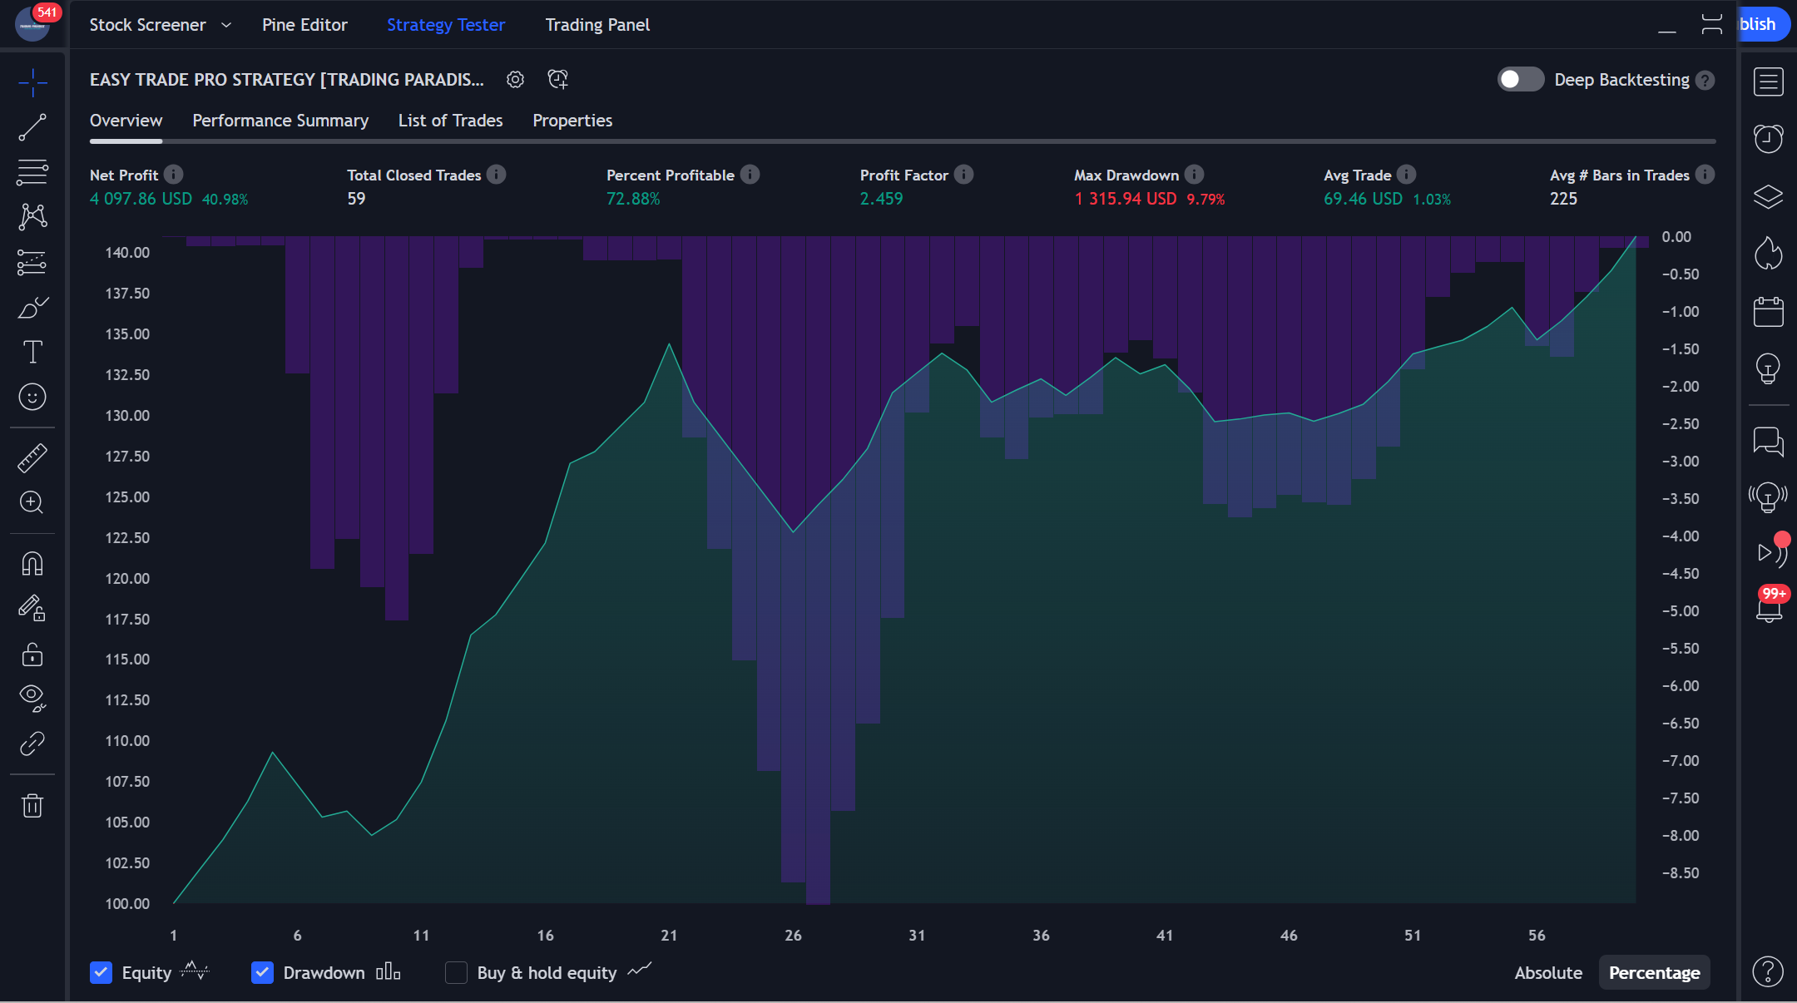1797x1003 pixels.
Task: Open strategy settings gear icon
Action: click(515, 80)
